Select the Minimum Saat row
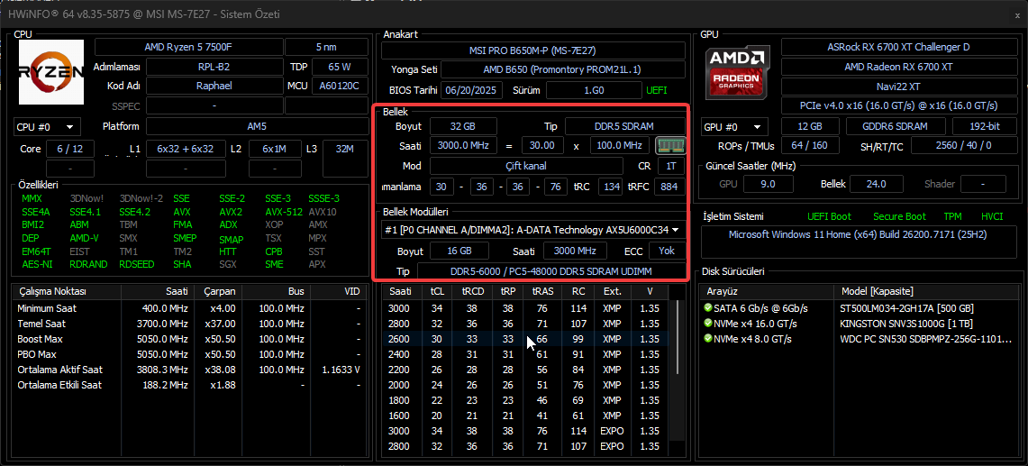The image size is (1028, 466). [x=191, y=308]
